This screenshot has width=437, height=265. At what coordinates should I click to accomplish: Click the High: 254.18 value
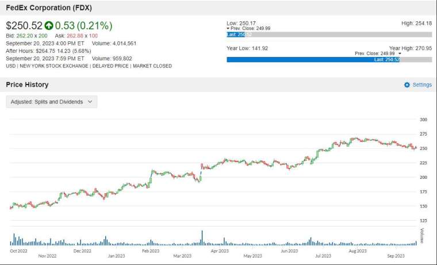coord(417,24)
